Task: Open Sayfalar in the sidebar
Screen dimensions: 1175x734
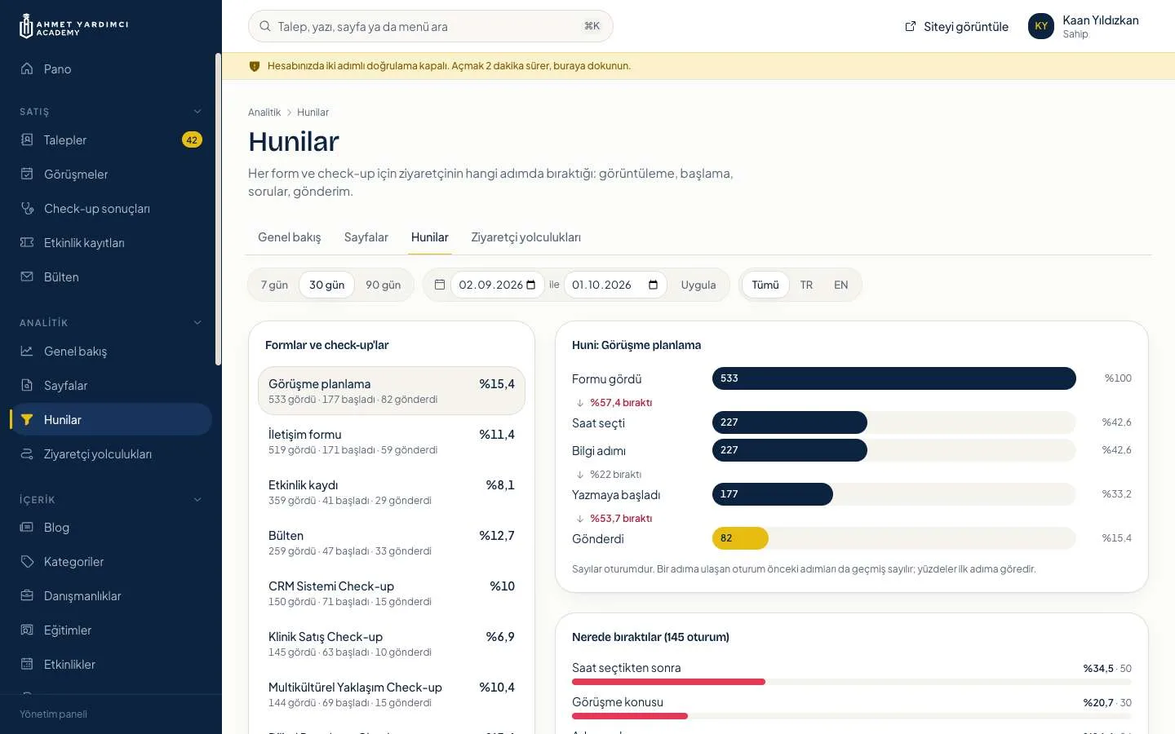Action: pyautogui.click(x=111, y=386)
